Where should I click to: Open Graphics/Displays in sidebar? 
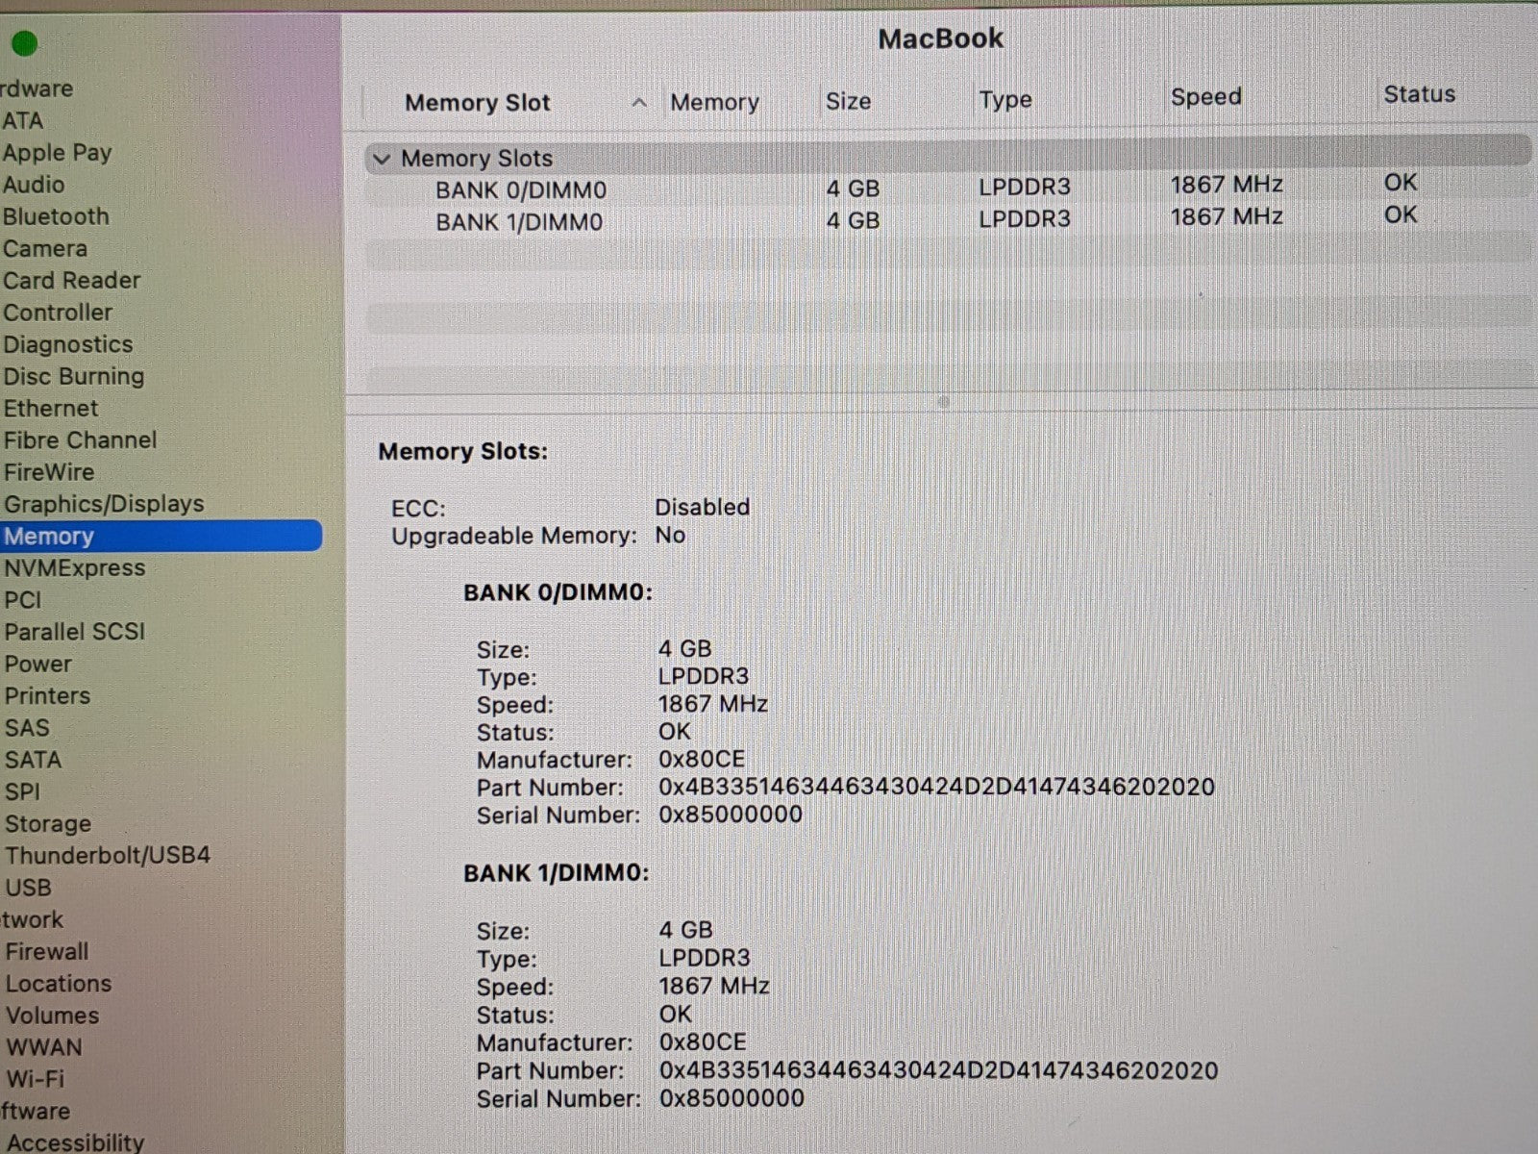[104, 504]
